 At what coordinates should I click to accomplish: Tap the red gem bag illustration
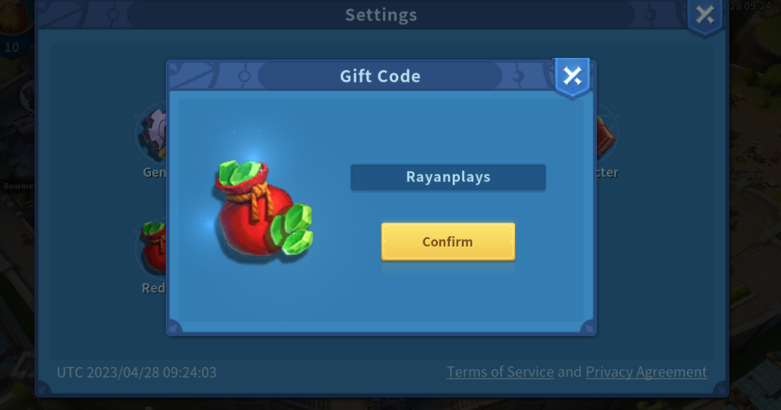[x=262, y=209]
